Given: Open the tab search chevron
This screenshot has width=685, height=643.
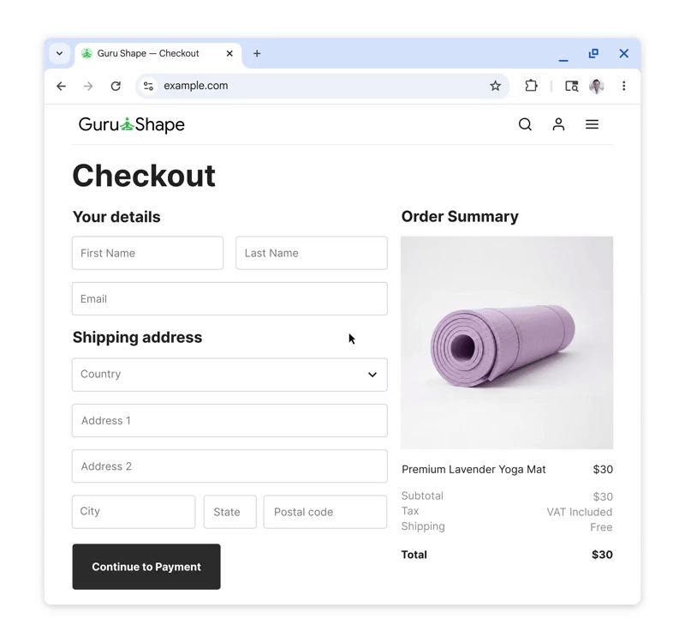Looking at the screenshot, I should (x=59, y=53).
